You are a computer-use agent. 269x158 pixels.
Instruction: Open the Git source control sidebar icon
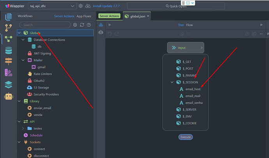tap(8, 27)
